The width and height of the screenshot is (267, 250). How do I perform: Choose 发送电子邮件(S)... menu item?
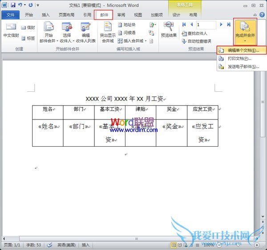tap(242, 66)
